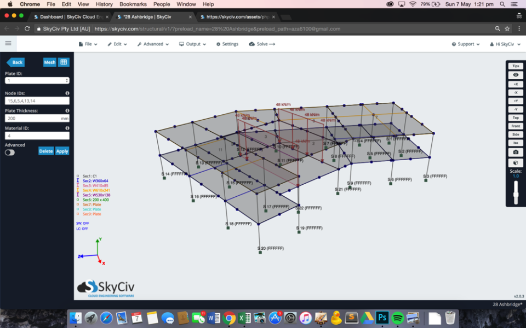Click the Node IDs input field
Screen dimensions: 526x328
click(x=37, y=101)
